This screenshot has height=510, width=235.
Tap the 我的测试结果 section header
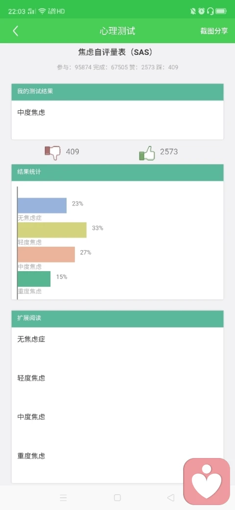[117, 92]
